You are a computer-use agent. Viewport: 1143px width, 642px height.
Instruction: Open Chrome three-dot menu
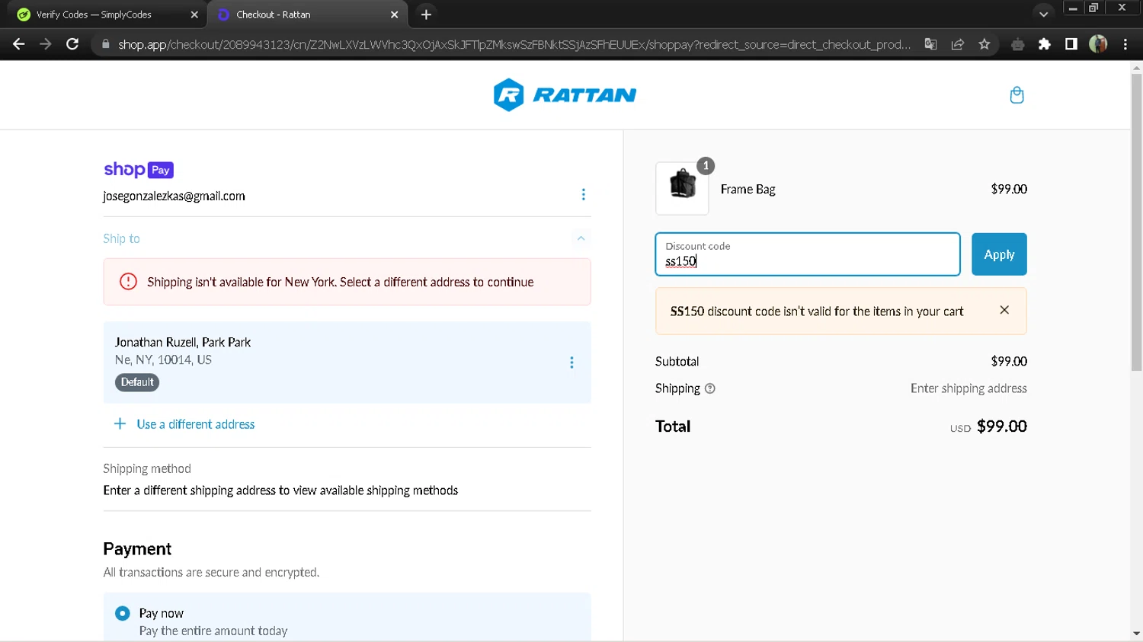[1125, 44]
